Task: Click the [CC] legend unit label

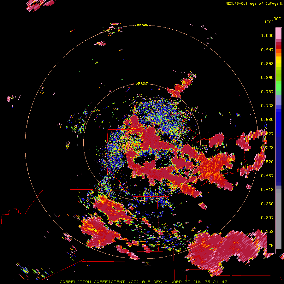Action: pos(269,22)
